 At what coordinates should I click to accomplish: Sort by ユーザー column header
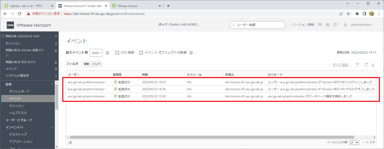click(x=74, y=74)
